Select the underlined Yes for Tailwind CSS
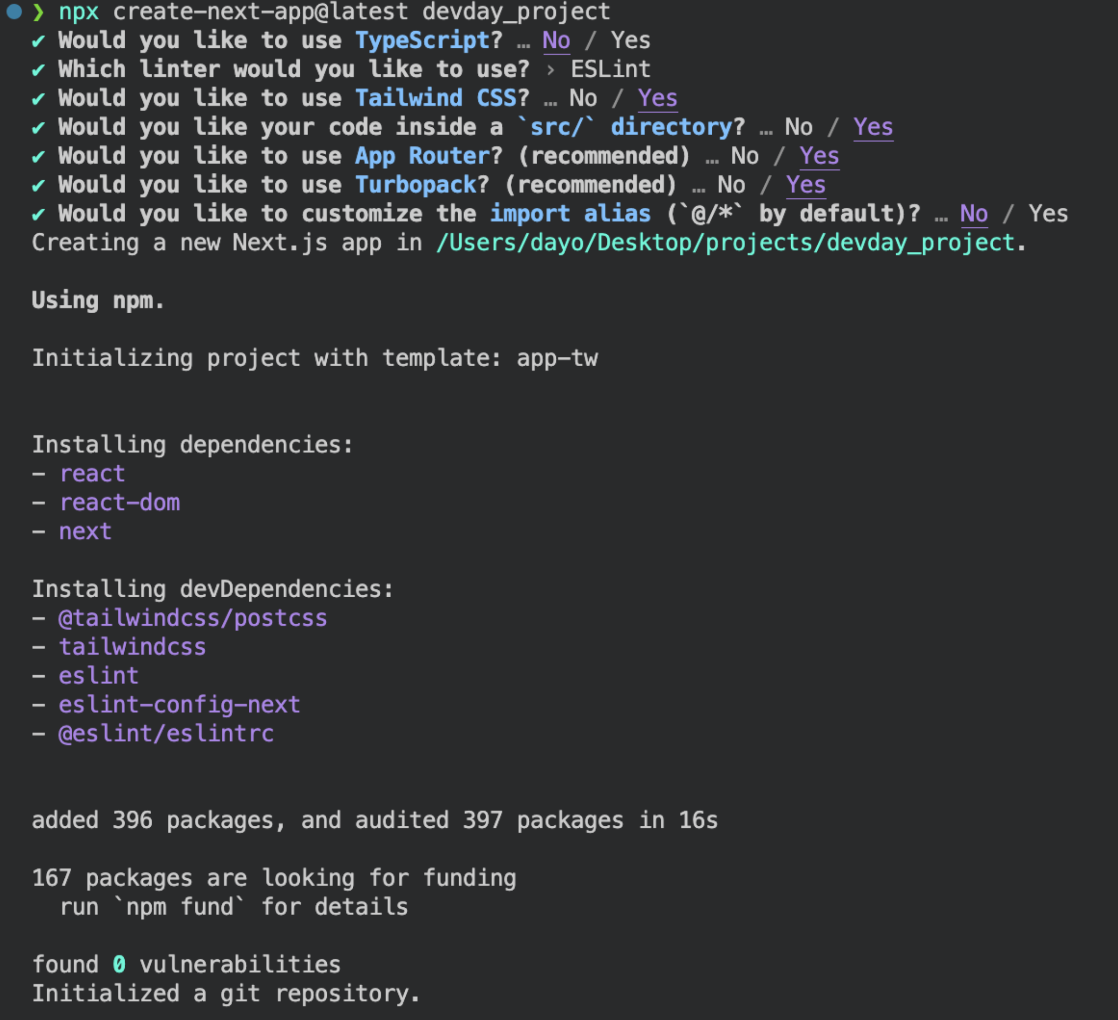This screenshot has height=1020, width=1118. (x=657, y=98)
